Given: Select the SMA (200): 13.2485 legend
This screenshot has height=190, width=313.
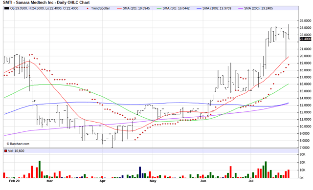Looking at the screenshot, I should [255, 8].
